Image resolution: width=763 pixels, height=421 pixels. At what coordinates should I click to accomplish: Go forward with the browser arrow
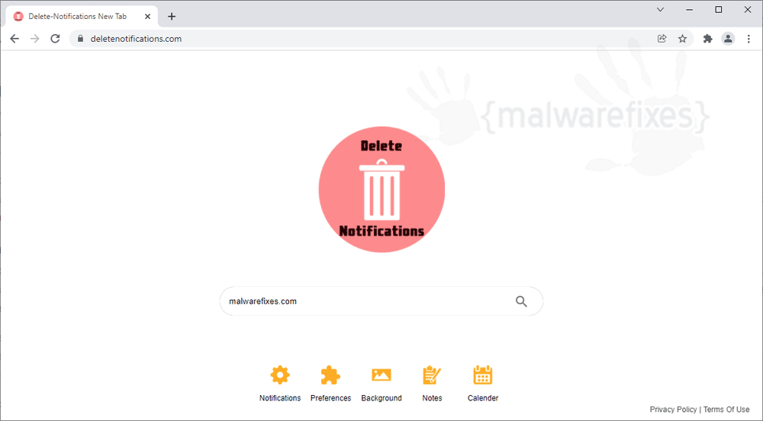tap(34, 39)
